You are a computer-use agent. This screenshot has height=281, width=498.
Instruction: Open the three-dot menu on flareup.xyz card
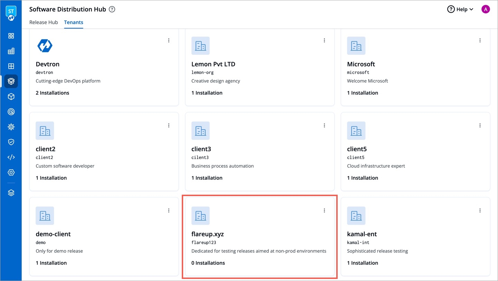(324, 211)
